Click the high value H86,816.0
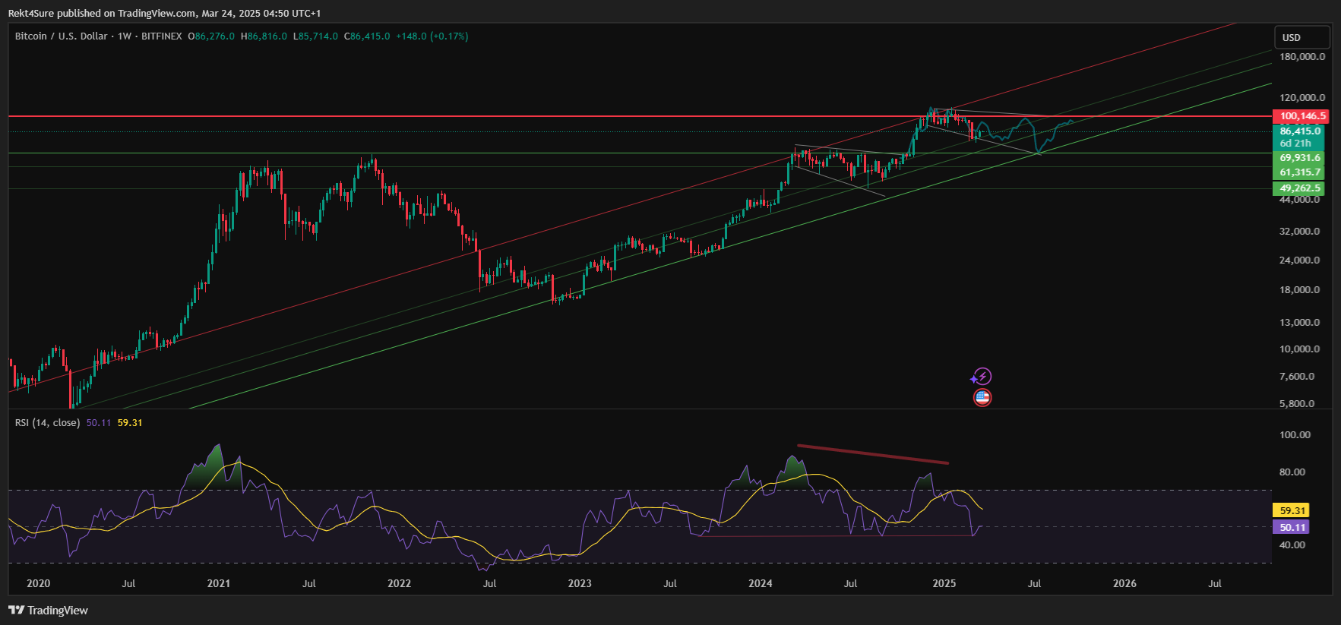The height and width of the screenshot is (625, 1341). tap(264, 36)
